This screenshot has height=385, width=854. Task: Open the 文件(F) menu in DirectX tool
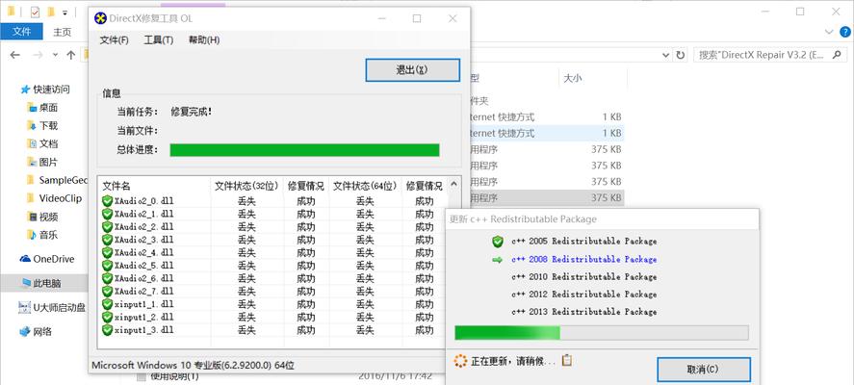(115, 39)
